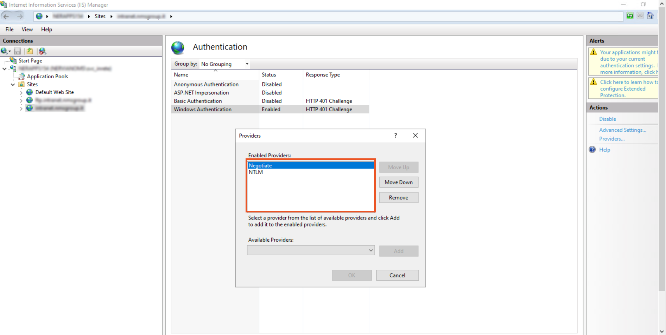Expand the Default Web Site node

pos(21,93)
